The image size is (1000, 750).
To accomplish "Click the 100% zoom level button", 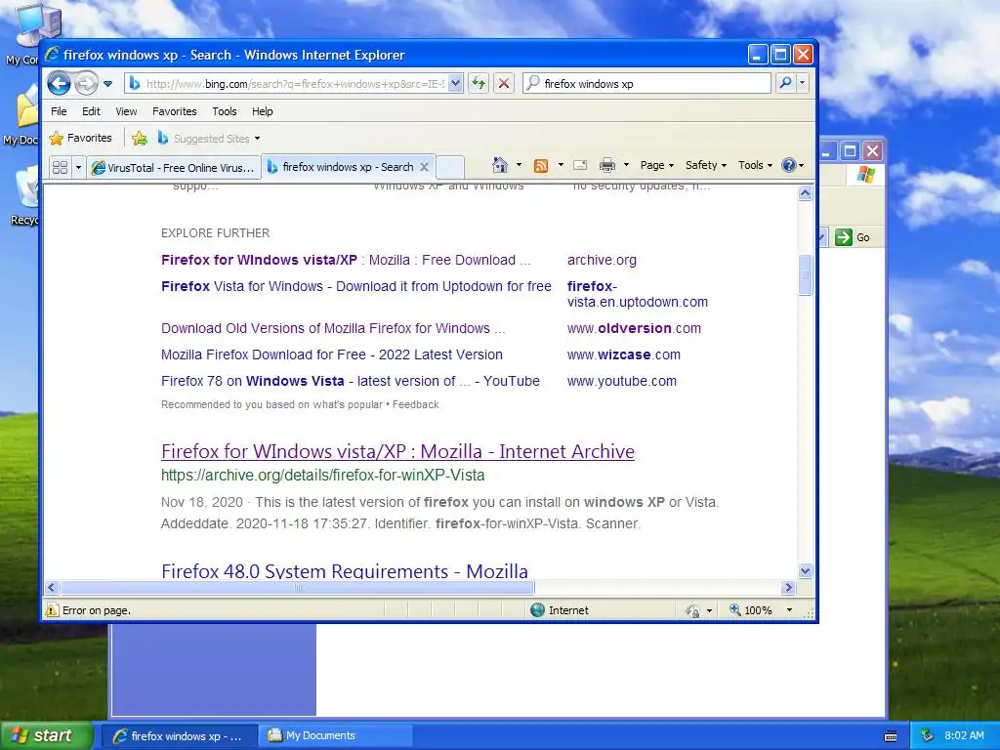I will click(x=751, y=610).
